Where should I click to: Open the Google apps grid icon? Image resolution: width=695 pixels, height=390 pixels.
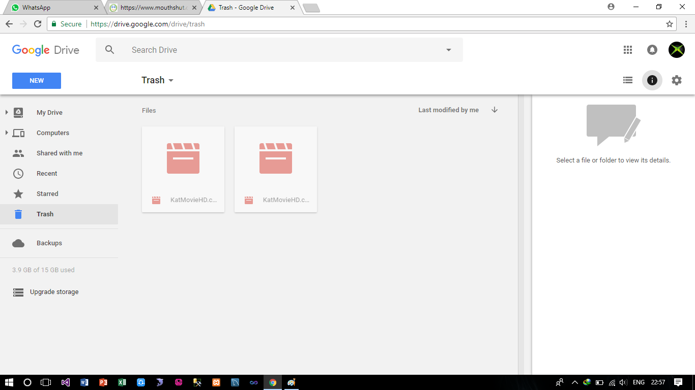627,50
